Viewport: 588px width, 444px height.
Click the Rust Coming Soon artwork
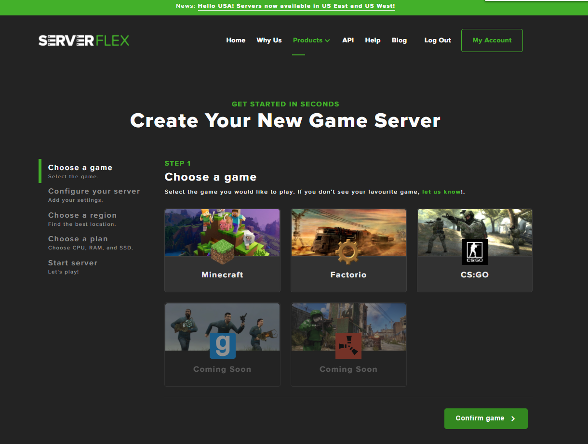point(348,327)
